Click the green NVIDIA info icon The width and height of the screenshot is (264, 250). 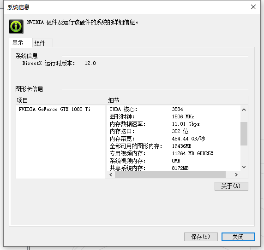pyautogui.click(x=16, y=27)
